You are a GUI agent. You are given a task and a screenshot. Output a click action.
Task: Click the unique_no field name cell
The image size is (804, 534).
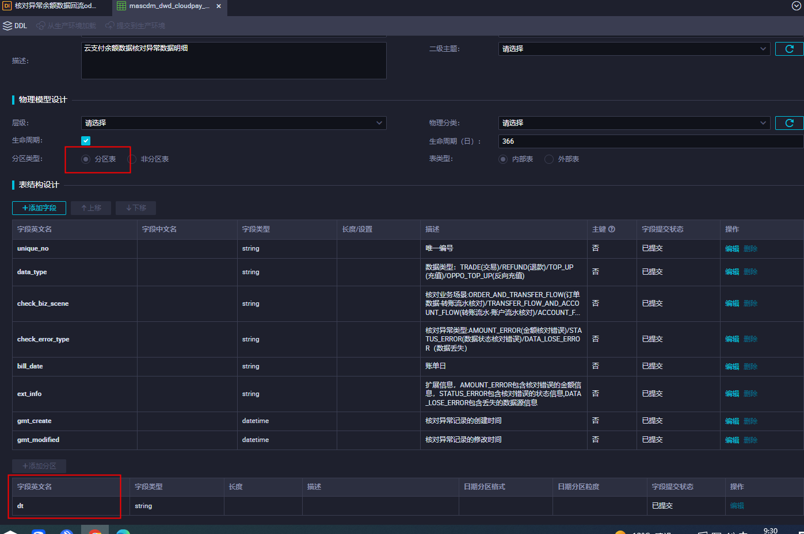coord(75,249)
